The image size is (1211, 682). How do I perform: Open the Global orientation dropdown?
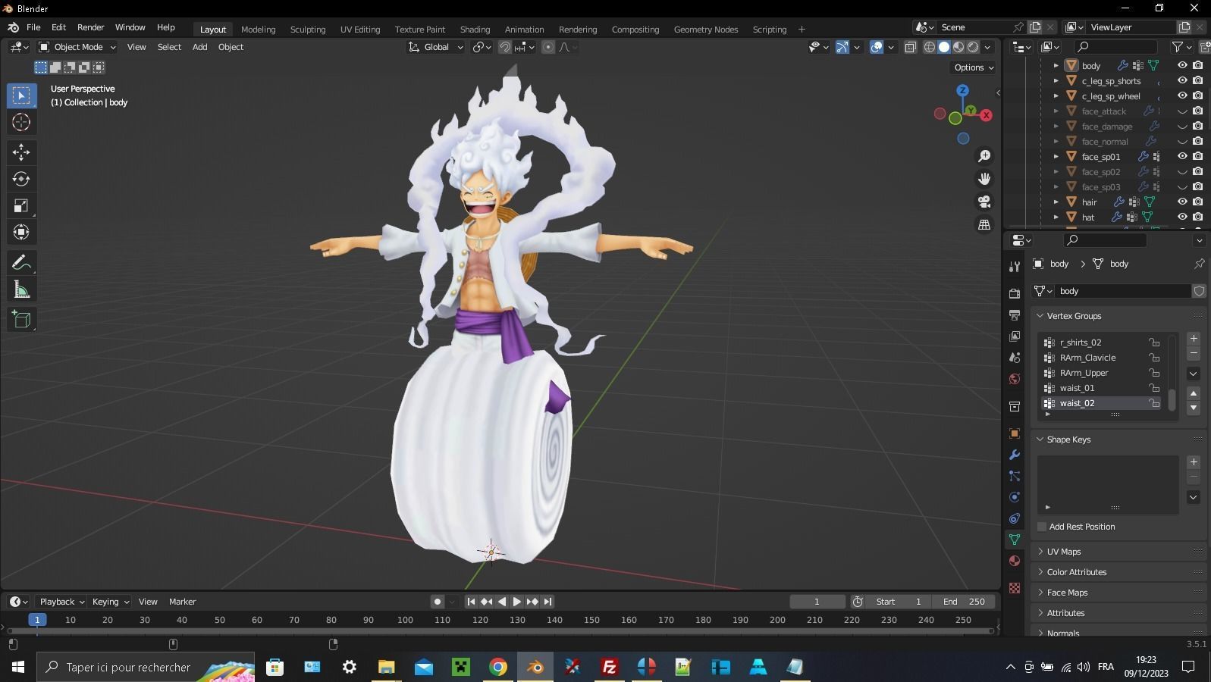pyautogui.click(x=436, y=47)
